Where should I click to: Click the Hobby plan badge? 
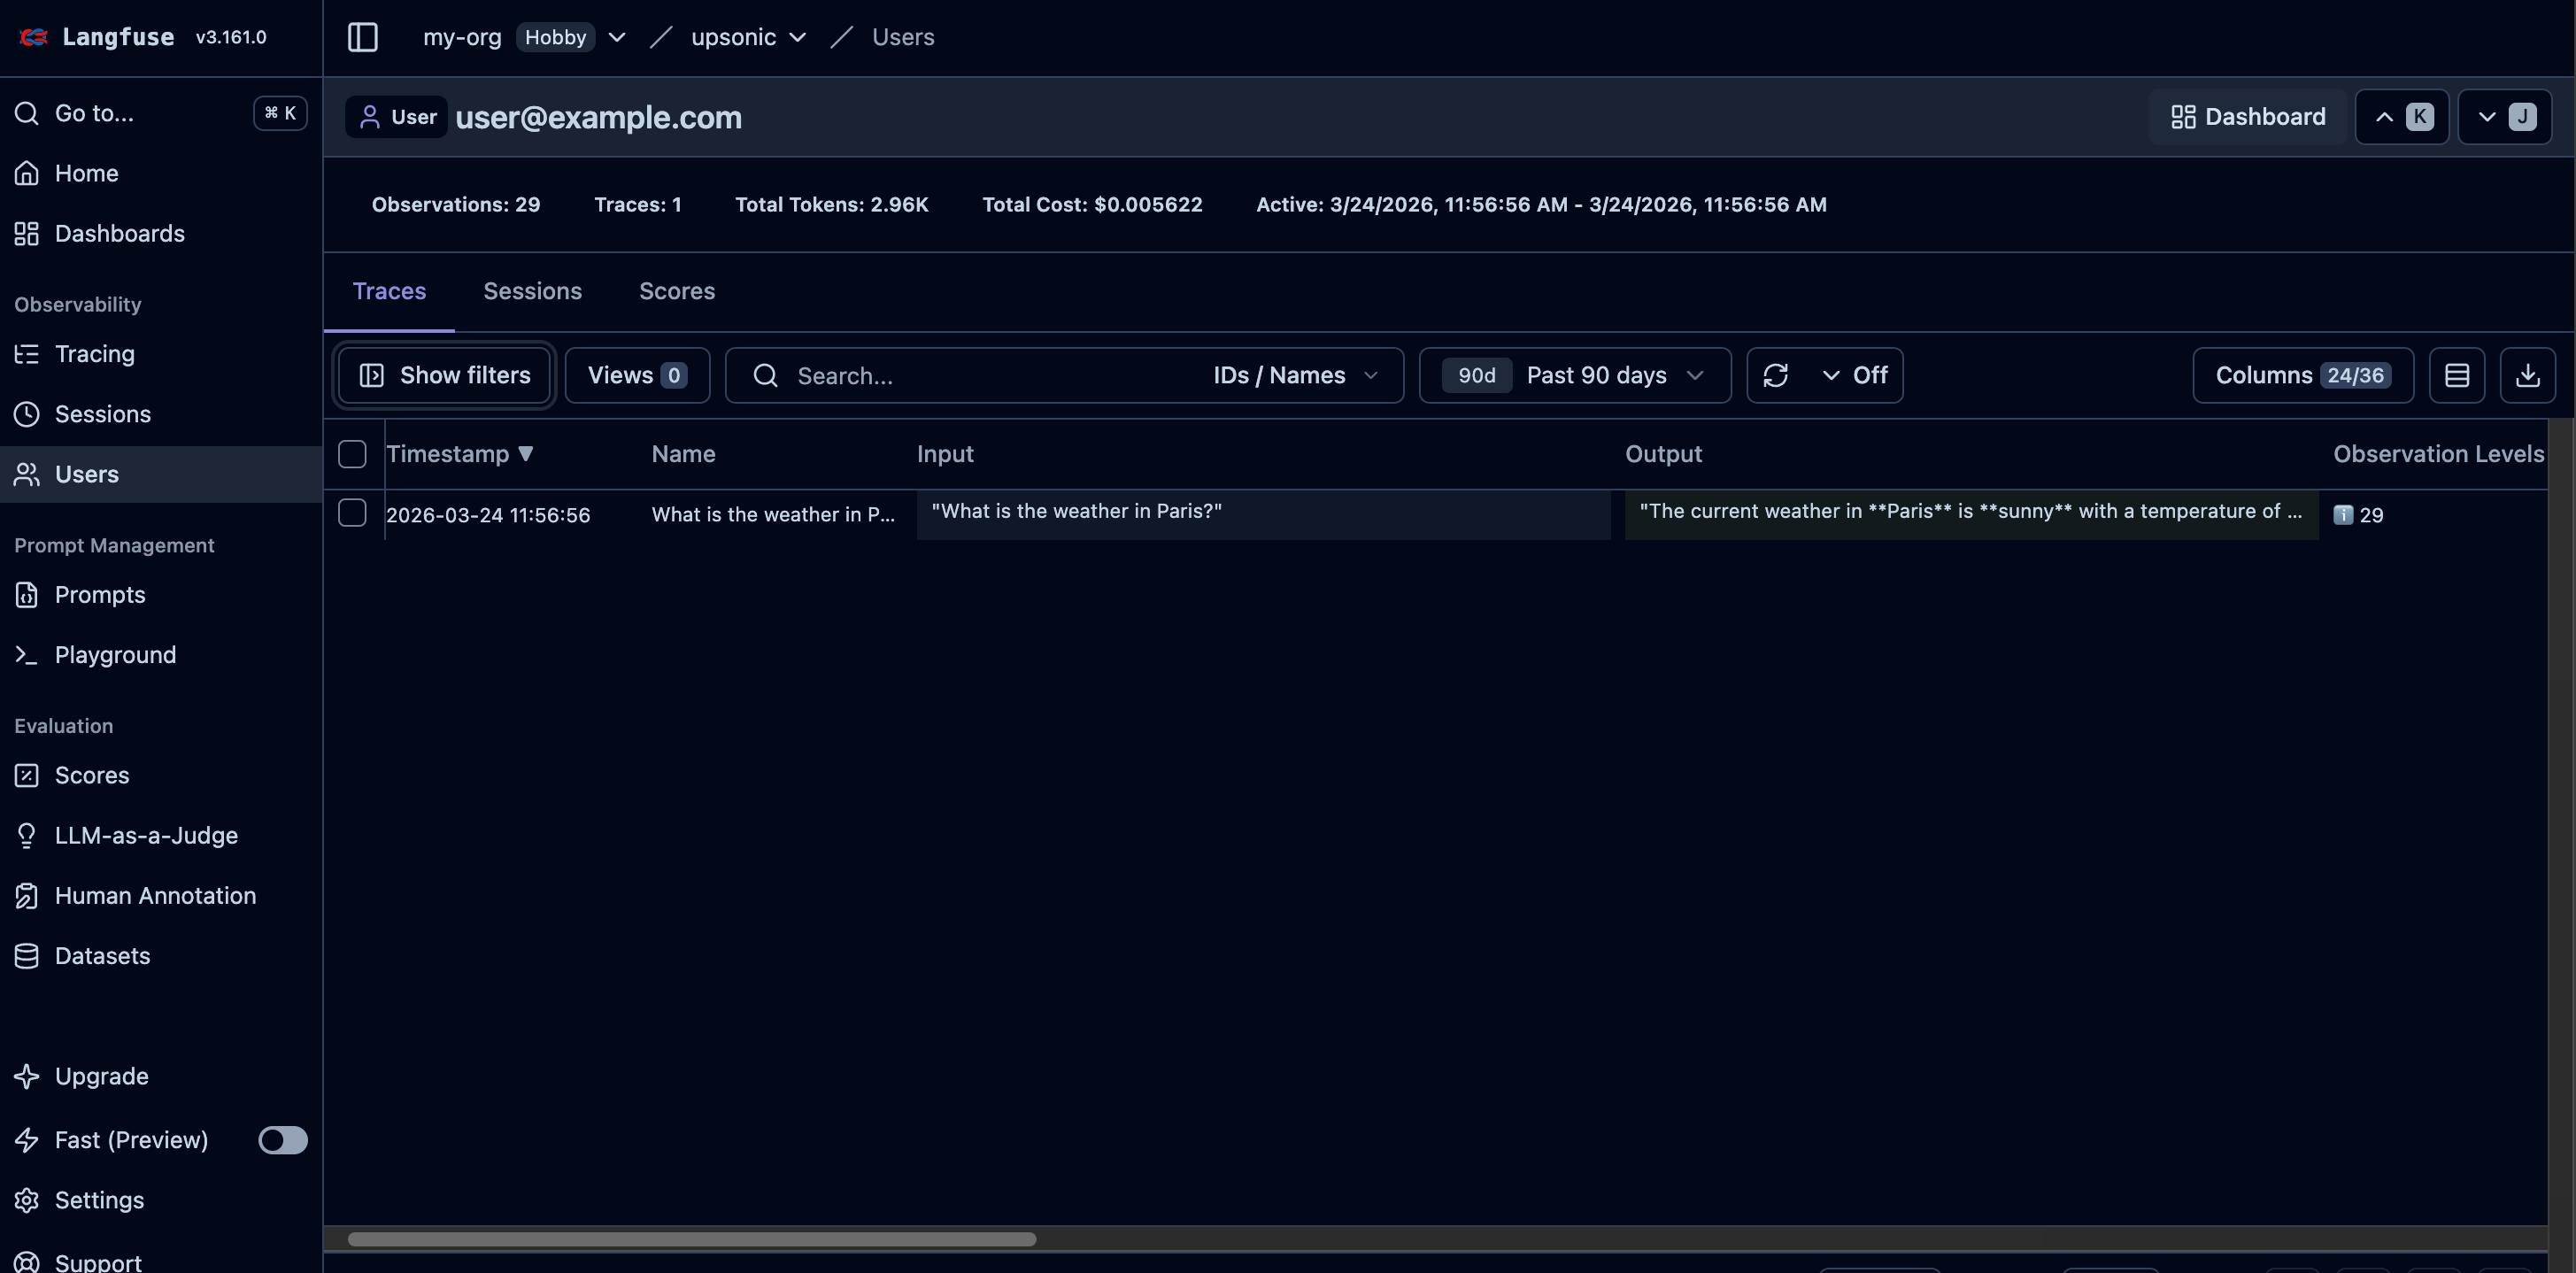[x=555, y=37]
